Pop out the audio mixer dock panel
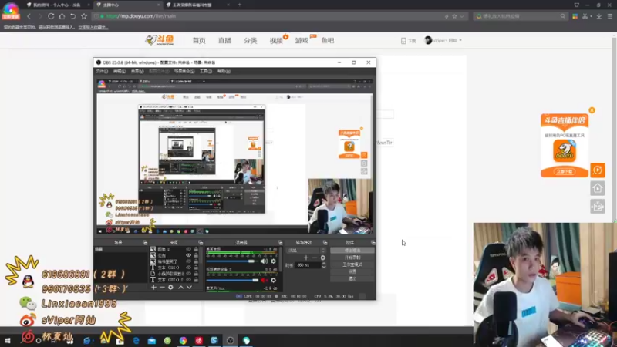 click(x=280, y=242)
